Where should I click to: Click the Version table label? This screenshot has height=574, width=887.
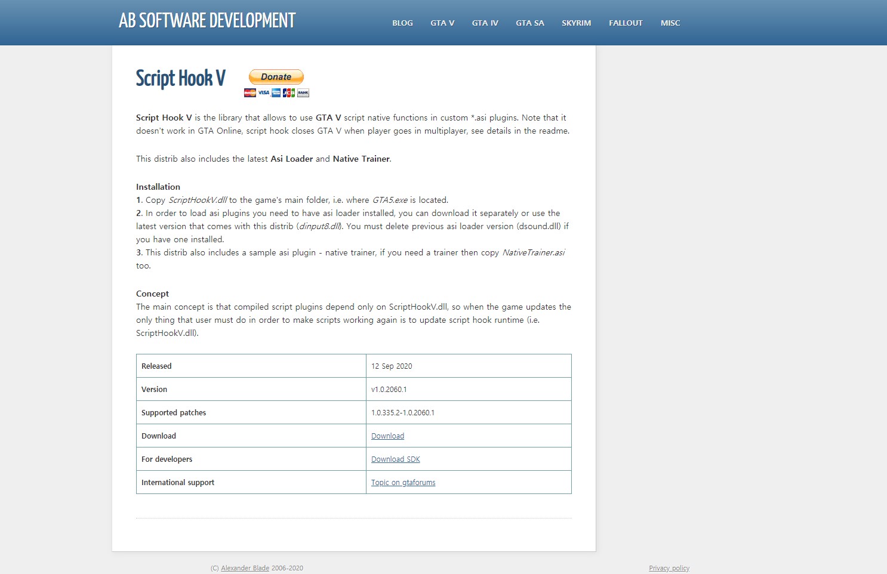pyautogui.click(x=154, y=390)
